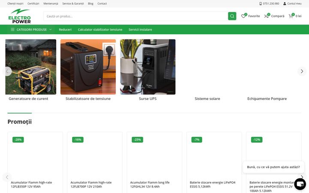Click hamburger icon in Categorii Produse

tap(12, 30)
